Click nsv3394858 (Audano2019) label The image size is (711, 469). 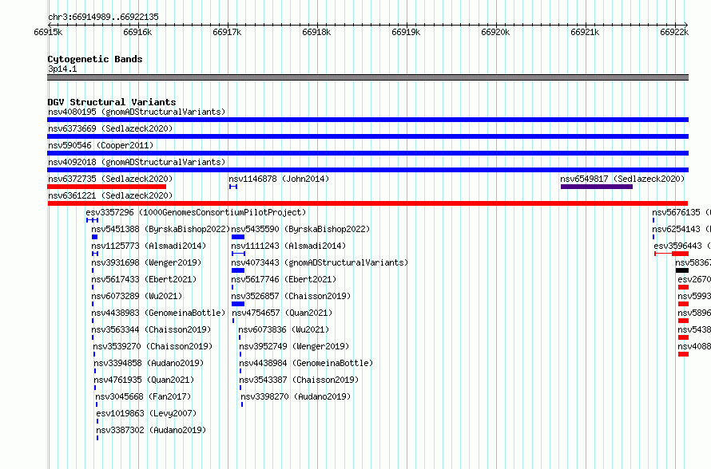pyautogui.click(x=149, y=363)
